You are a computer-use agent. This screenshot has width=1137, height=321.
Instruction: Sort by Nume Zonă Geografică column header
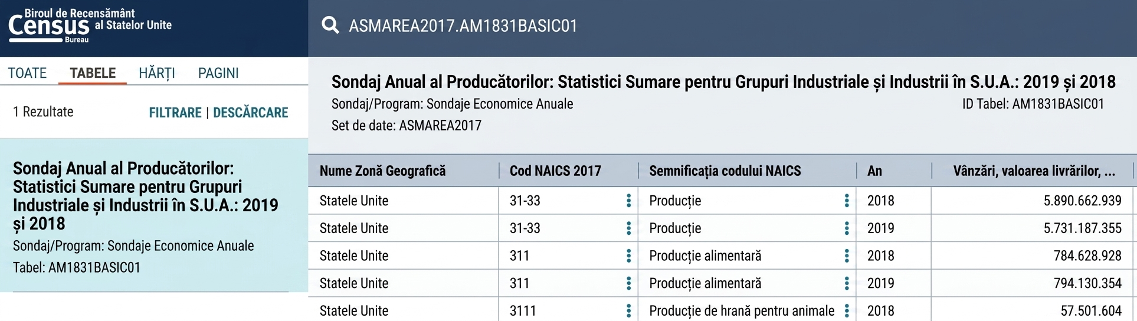tap(382, 171)
